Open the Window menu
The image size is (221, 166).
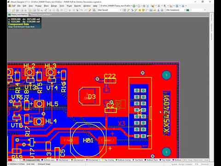click(x=87, y=6)
